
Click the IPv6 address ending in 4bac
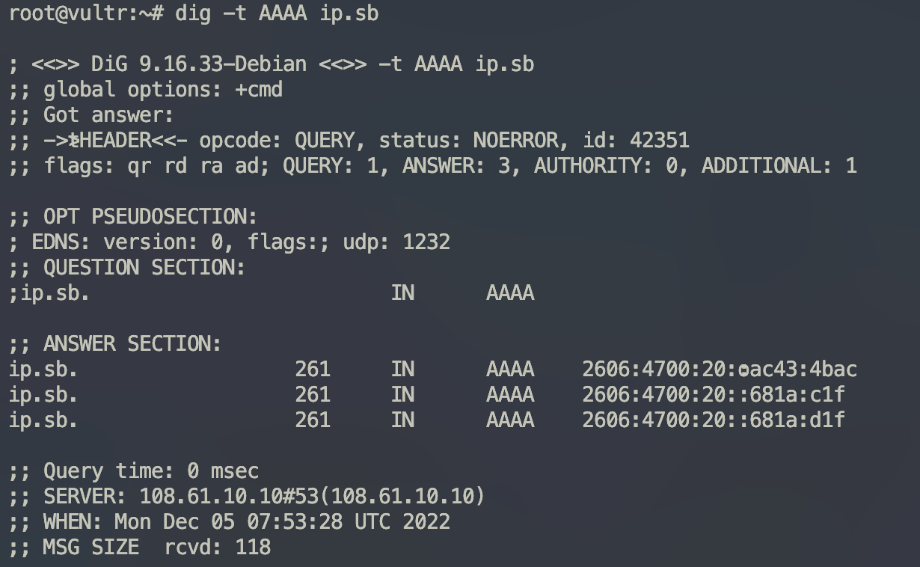719,370
